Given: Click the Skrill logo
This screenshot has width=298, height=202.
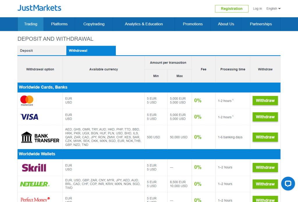Looking at the screenshot, I should pos(34,168).
